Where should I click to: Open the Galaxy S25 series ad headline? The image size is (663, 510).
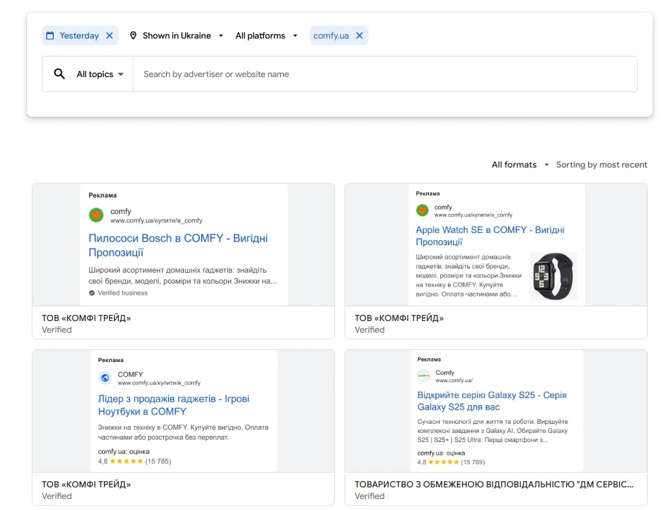(492, 401)
